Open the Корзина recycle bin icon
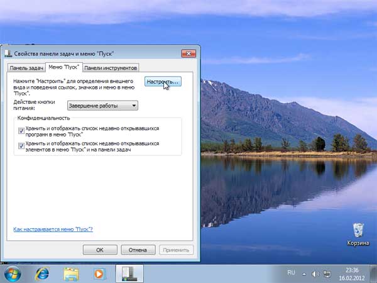The width and height of the screenshot is (377, 283). tap(358, 235)
